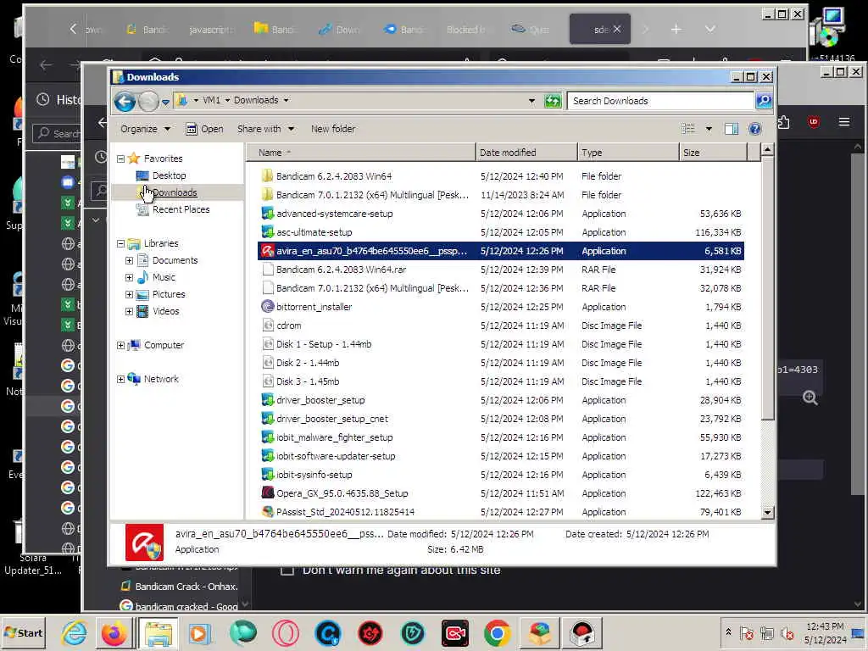Open the Organize dropdown menu
This screenshot has height=651, width=868.
[x=145, y=129]
